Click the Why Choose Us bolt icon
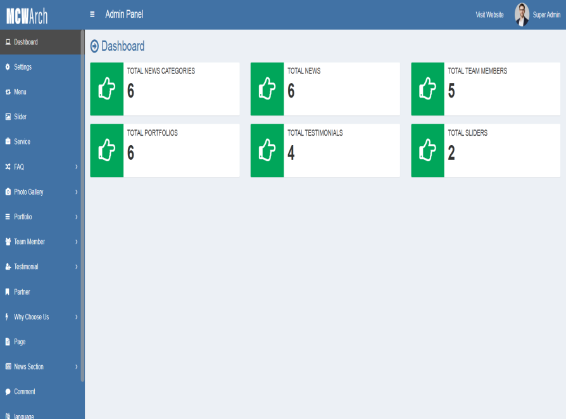566x419 pixels. pyautogui.click(x=8, y=317)
